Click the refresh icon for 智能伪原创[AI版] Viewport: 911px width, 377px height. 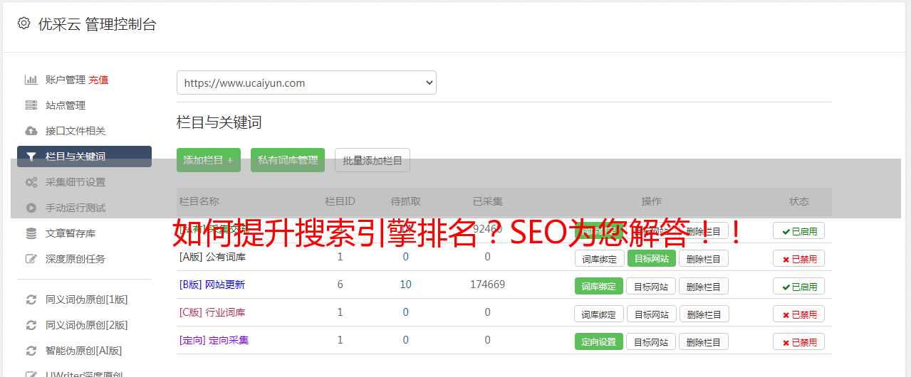(x=31, y=351)
